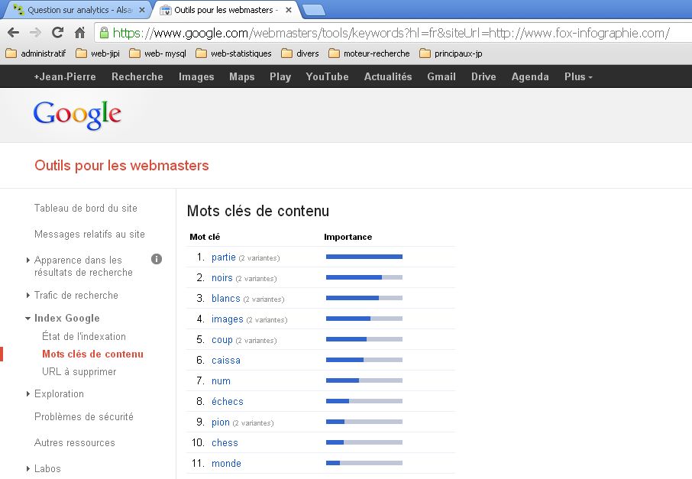Screen dimensions: 692x479
Task: Open État de l'indexation
Action: [84, 336]
